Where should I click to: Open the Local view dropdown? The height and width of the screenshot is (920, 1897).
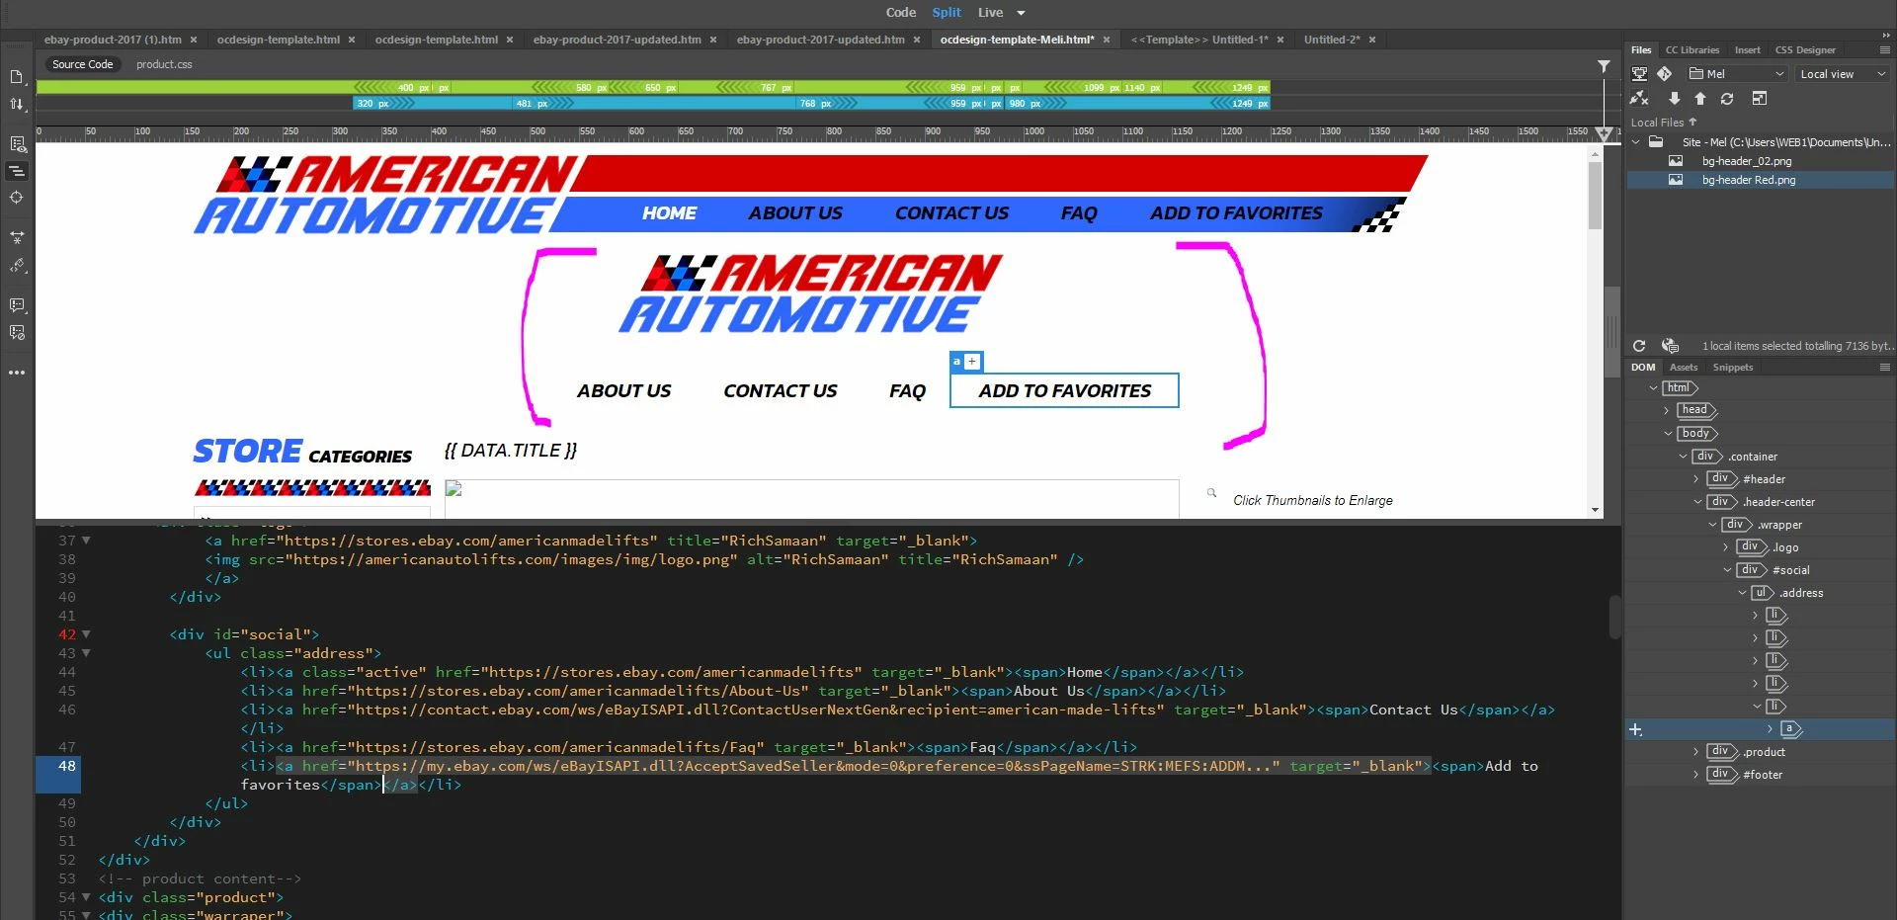click(x=1843, y=74)
